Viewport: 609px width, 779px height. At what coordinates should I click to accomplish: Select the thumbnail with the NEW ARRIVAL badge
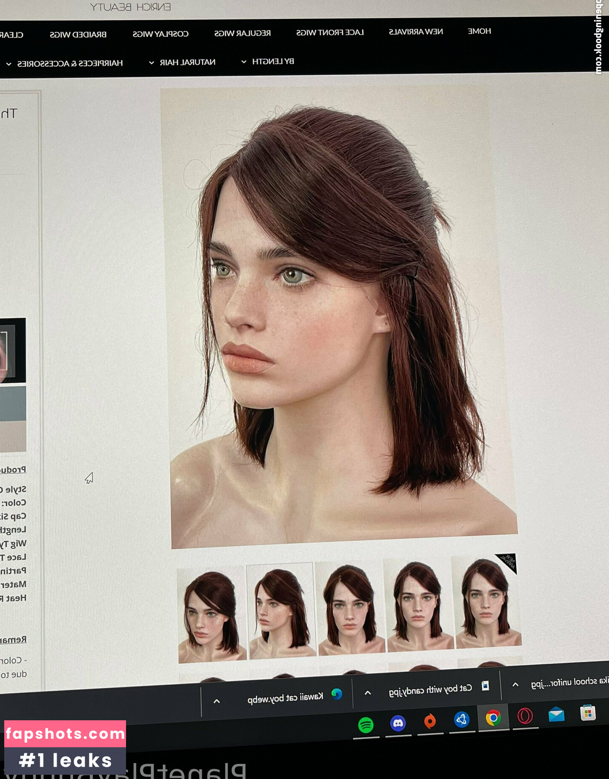pos(487,602)
